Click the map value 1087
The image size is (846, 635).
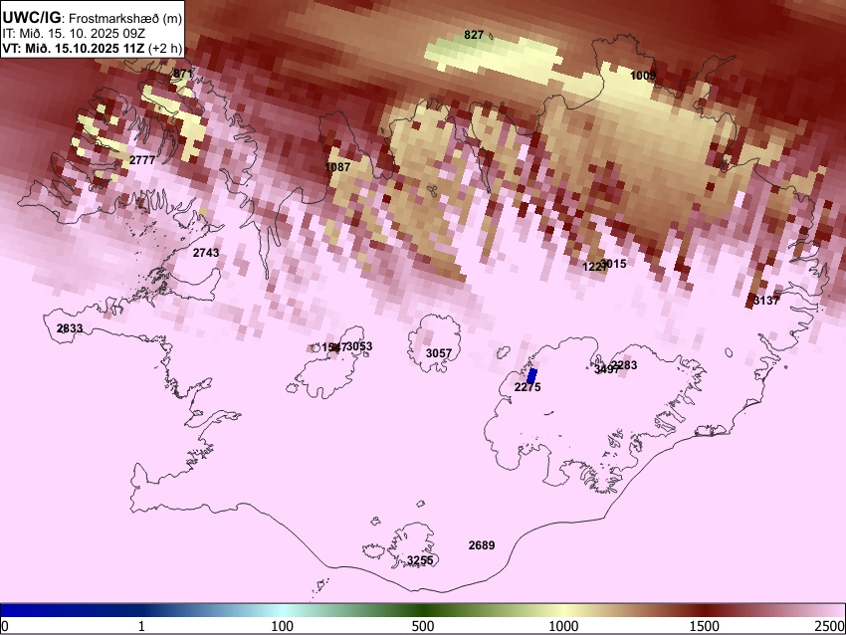point(337,167)
